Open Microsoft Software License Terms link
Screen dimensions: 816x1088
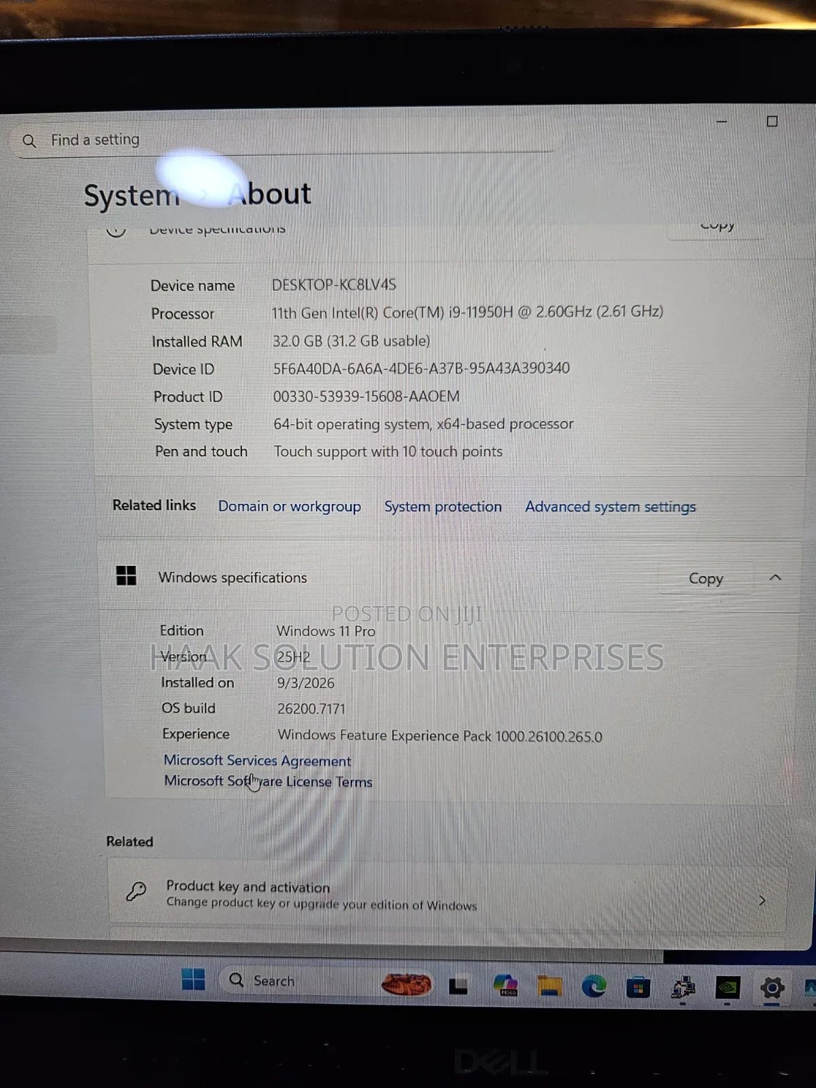click(269, 781)
